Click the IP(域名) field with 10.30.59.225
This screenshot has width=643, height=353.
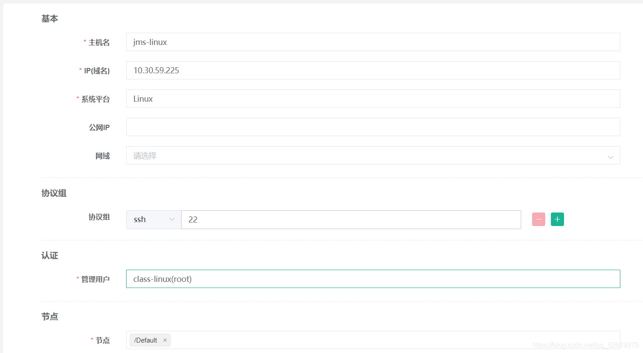point(373,70)
